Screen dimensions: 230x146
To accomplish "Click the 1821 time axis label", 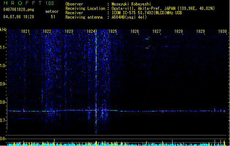I will tap(25, 31).
